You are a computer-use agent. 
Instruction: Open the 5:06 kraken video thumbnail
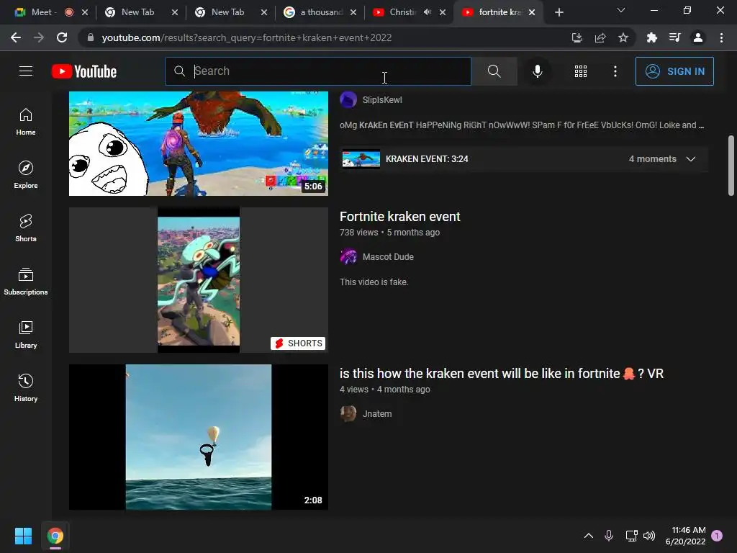(x=199, y=143)
